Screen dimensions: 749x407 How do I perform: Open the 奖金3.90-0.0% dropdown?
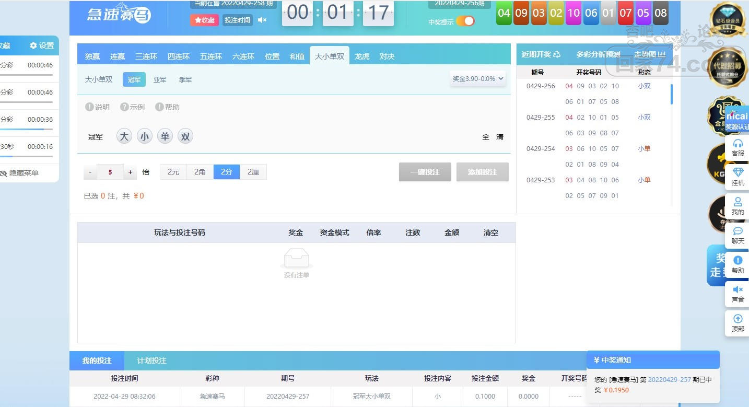coord(478,79)
